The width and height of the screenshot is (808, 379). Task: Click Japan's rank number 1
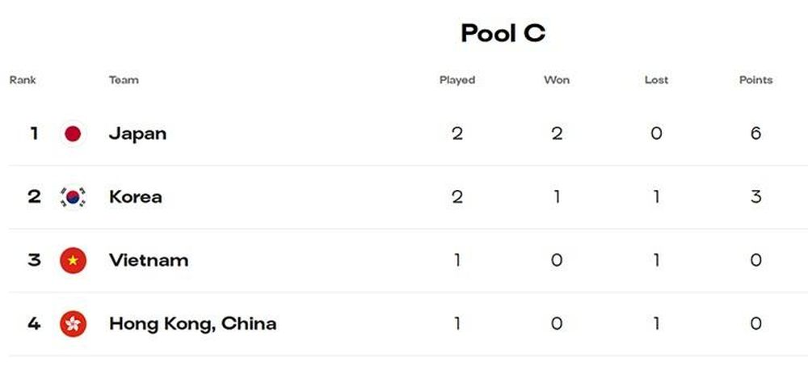pyautogui.click(x=34, y=134)
